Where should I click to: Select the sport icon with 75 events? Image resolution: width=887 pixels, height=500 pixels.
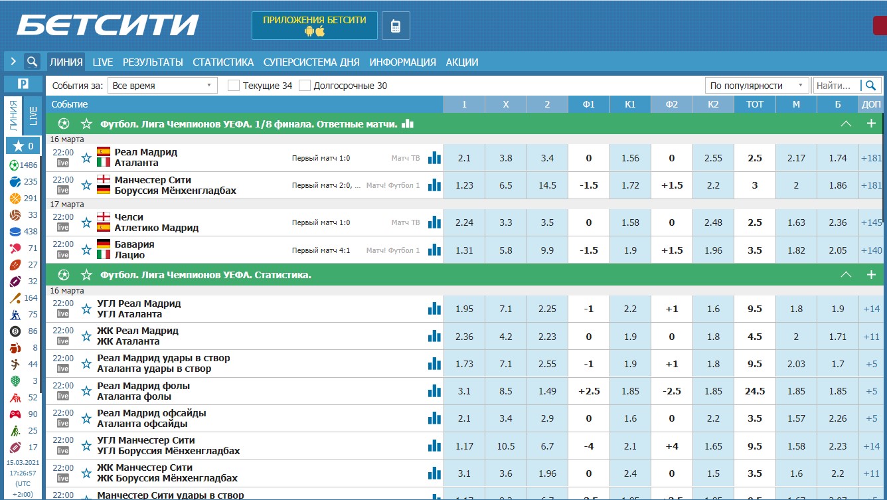(15, 315)
